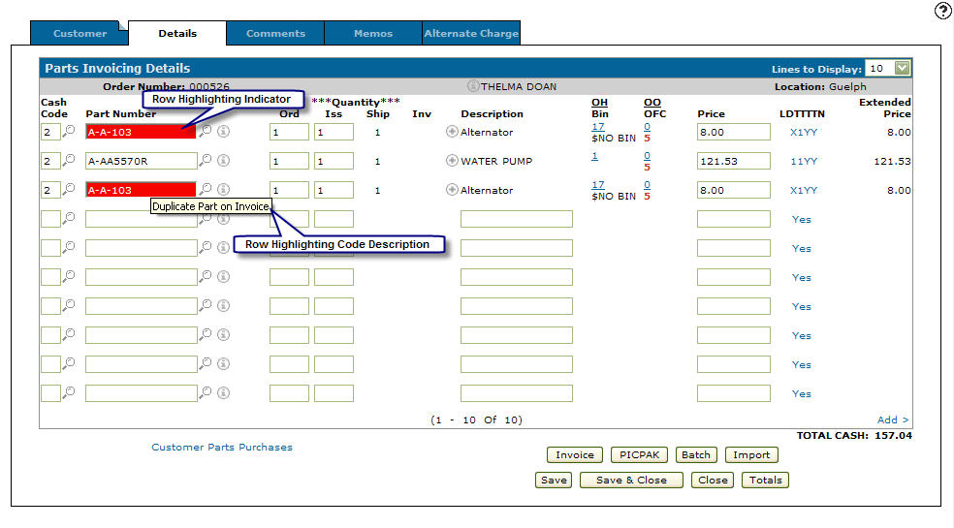Click the Invoice button

pos(574,455)
